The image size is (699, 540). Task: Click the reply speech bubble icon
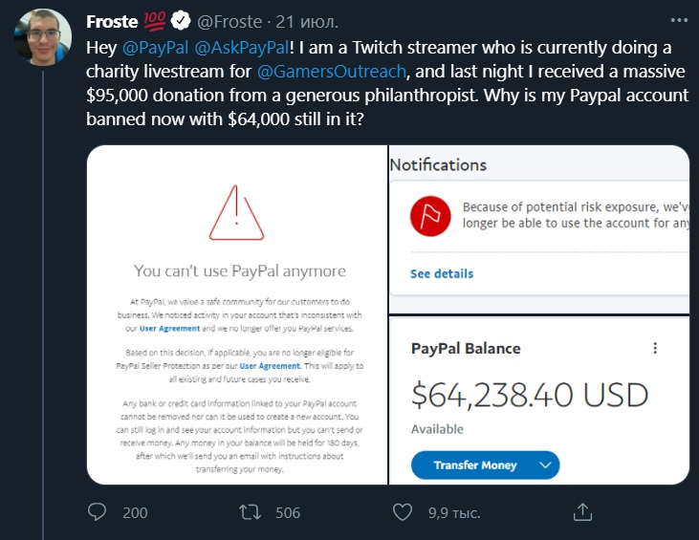[x=97, y=512]
